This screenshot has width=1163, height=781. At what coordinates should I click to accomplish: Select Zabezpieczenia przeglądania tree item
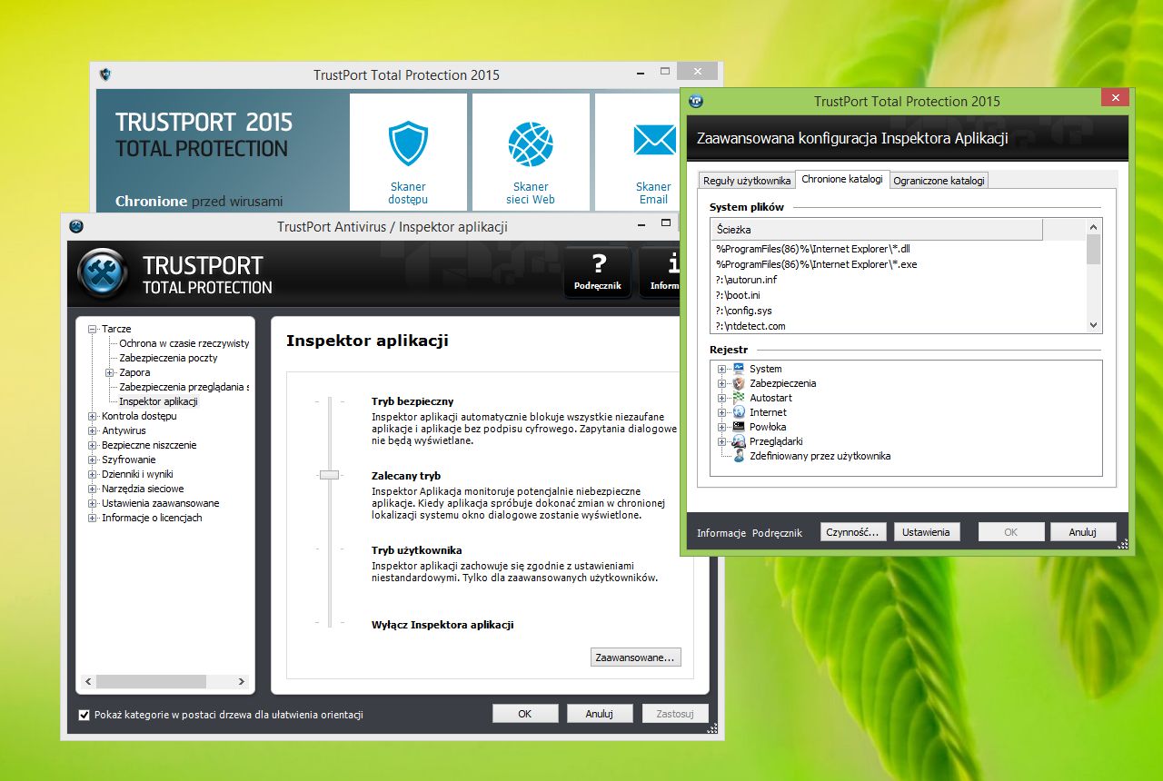pyautogui.click(x=184, y=387)
